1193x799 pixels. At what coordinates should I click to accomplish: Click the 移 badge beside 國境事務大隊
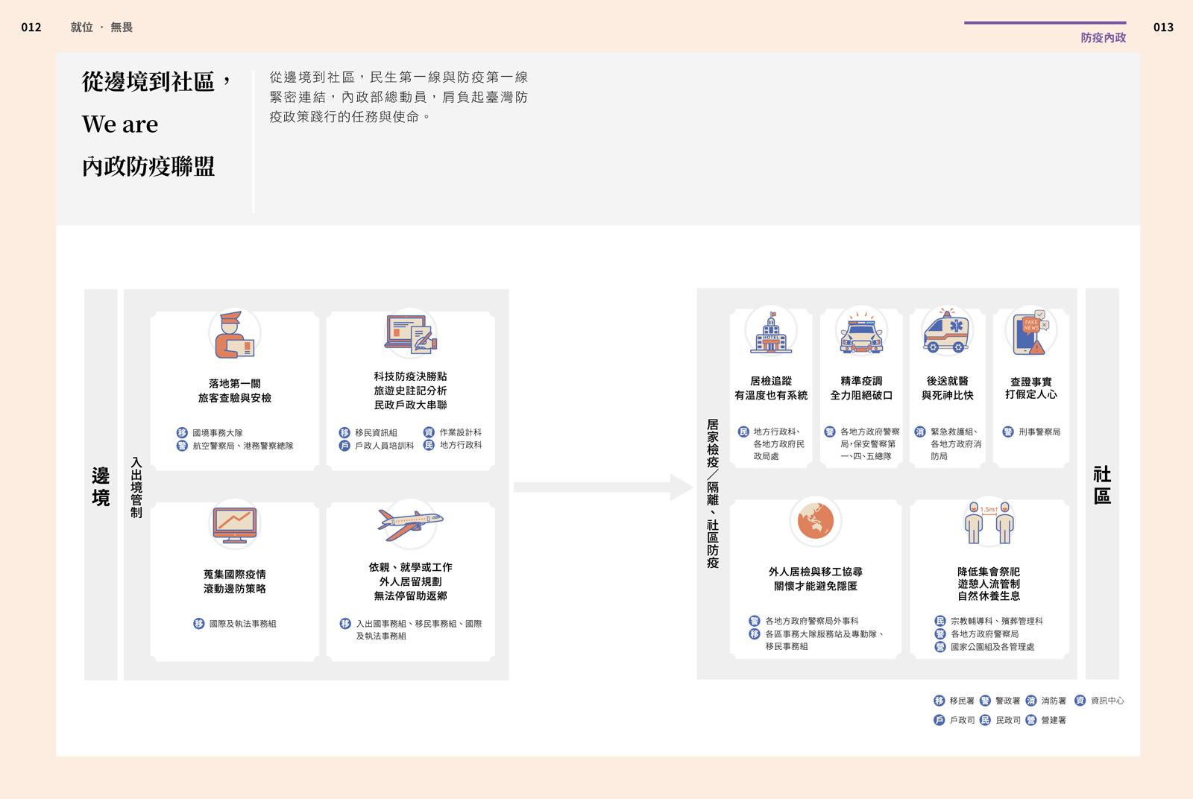pos(182,432)
